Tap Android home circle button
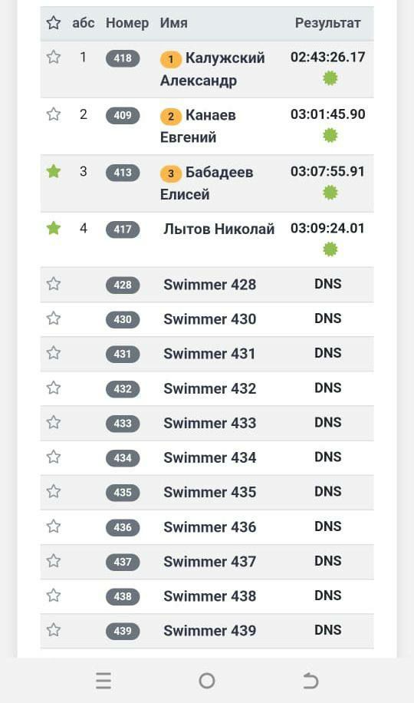414x703 pixels. click(206, 681)
